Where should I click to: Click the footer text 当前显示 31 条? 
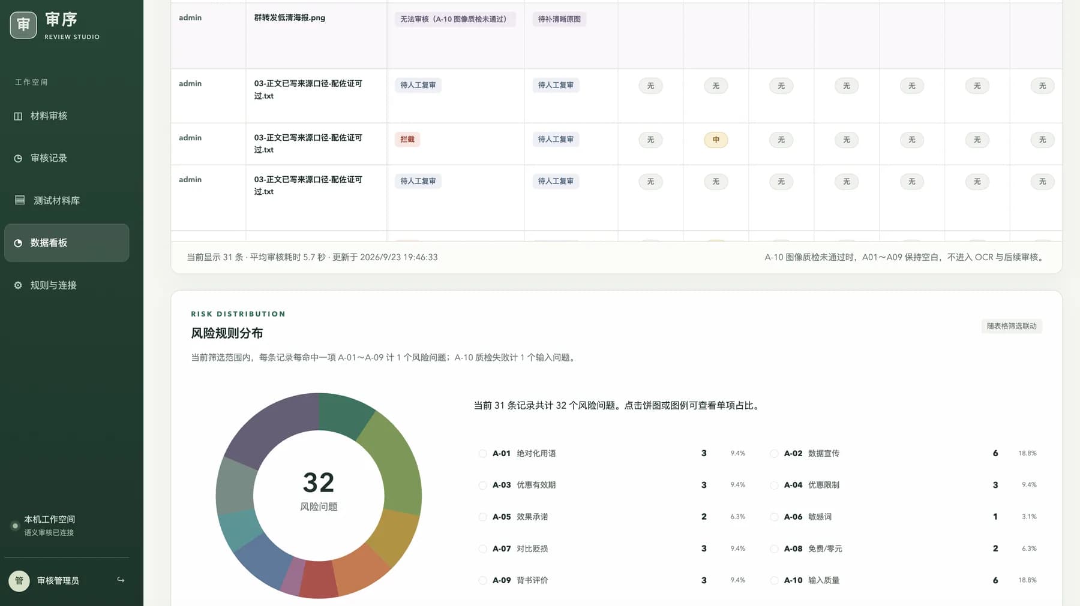tap(215, 257)
